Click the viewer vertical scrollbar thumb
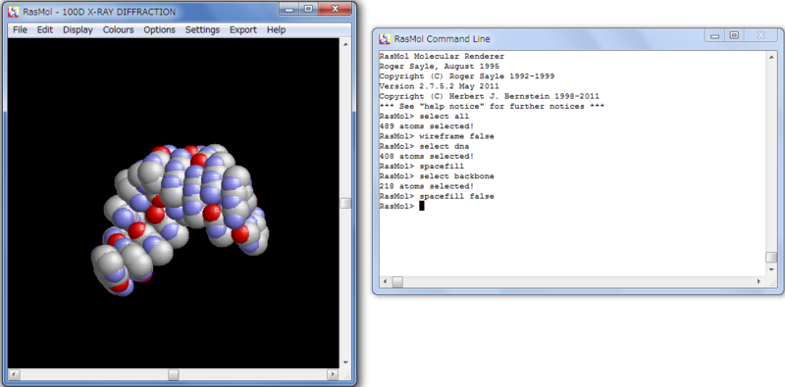The image size is (785, 387). [x=345, y=203]
